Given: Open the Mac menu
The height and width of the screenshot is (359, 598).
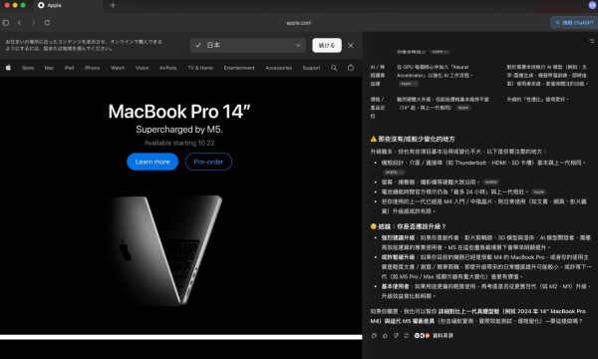Looking at the screenshot, I should click(x=49, y=68).
